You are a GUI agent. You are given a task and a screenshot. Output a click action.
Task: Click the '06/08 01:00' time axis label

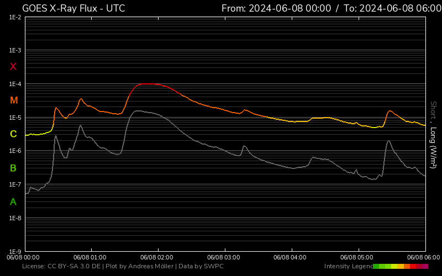click(90, 257)
